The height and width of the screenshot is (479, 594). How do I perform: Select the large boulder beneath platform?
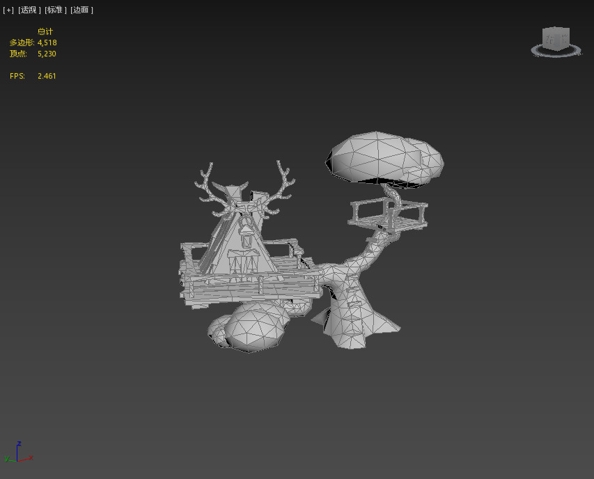click(x=256, y=327)
